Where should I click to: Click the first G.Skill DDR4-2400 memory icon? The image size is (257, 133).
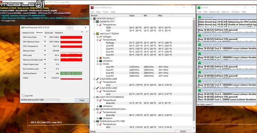pyautogui.click(x=97, y=79)
